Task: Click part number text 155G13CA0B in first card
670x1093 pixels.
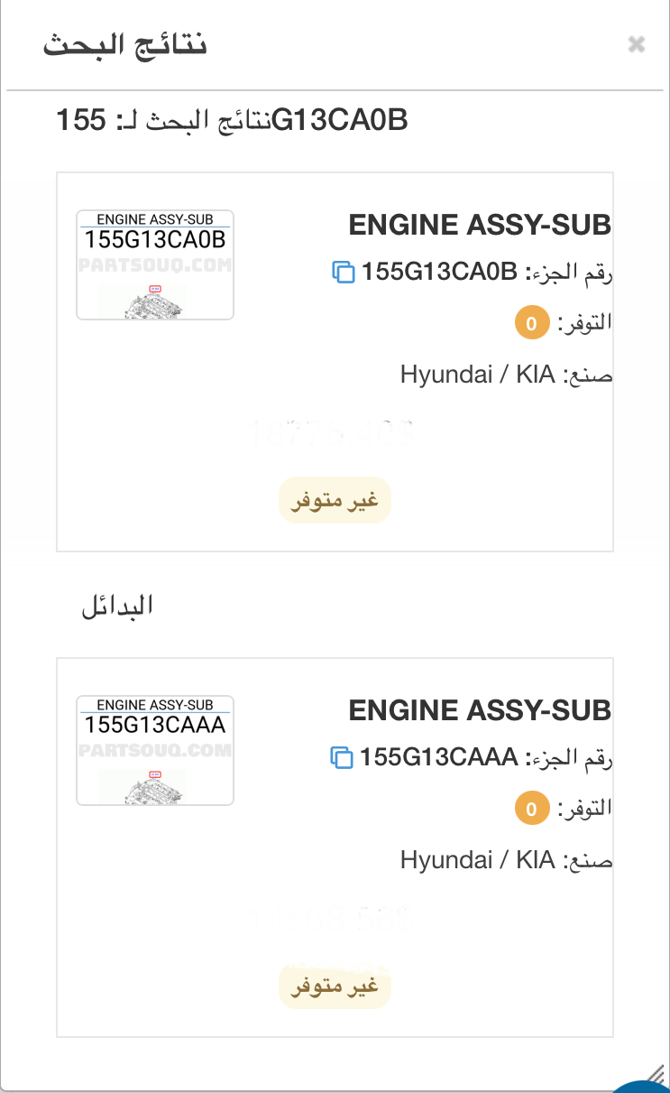Action: pos(439,272)
